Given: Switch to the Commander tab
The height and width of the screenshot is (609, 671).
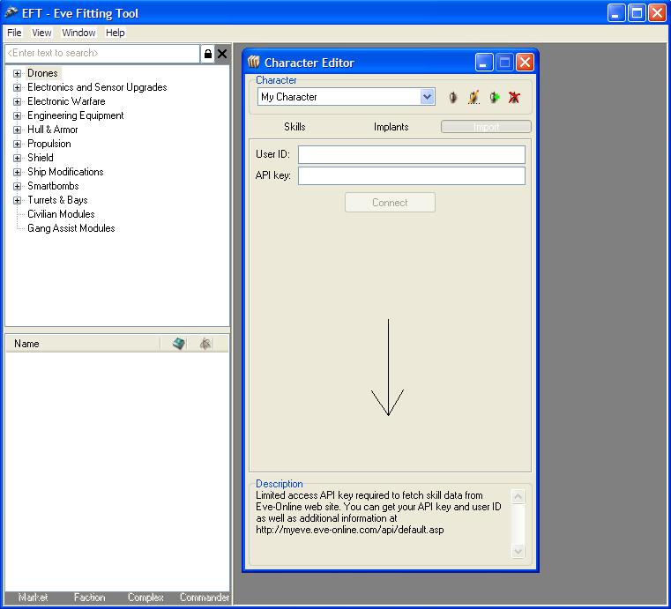Looking at the screenshot, I should [204, 598].
